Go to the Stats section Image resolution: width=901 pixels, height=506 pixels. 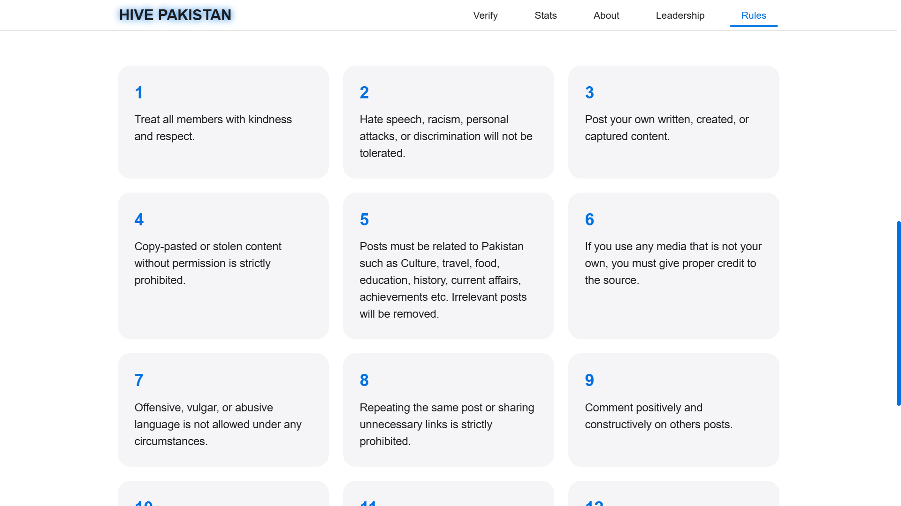pos(545,15)
